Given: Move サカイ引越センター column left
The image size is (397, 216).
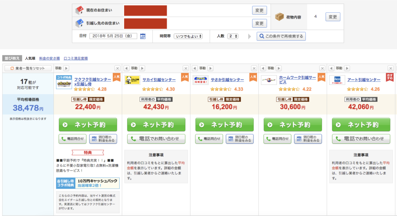Looking at the screenshot, I should pos(126,68).
